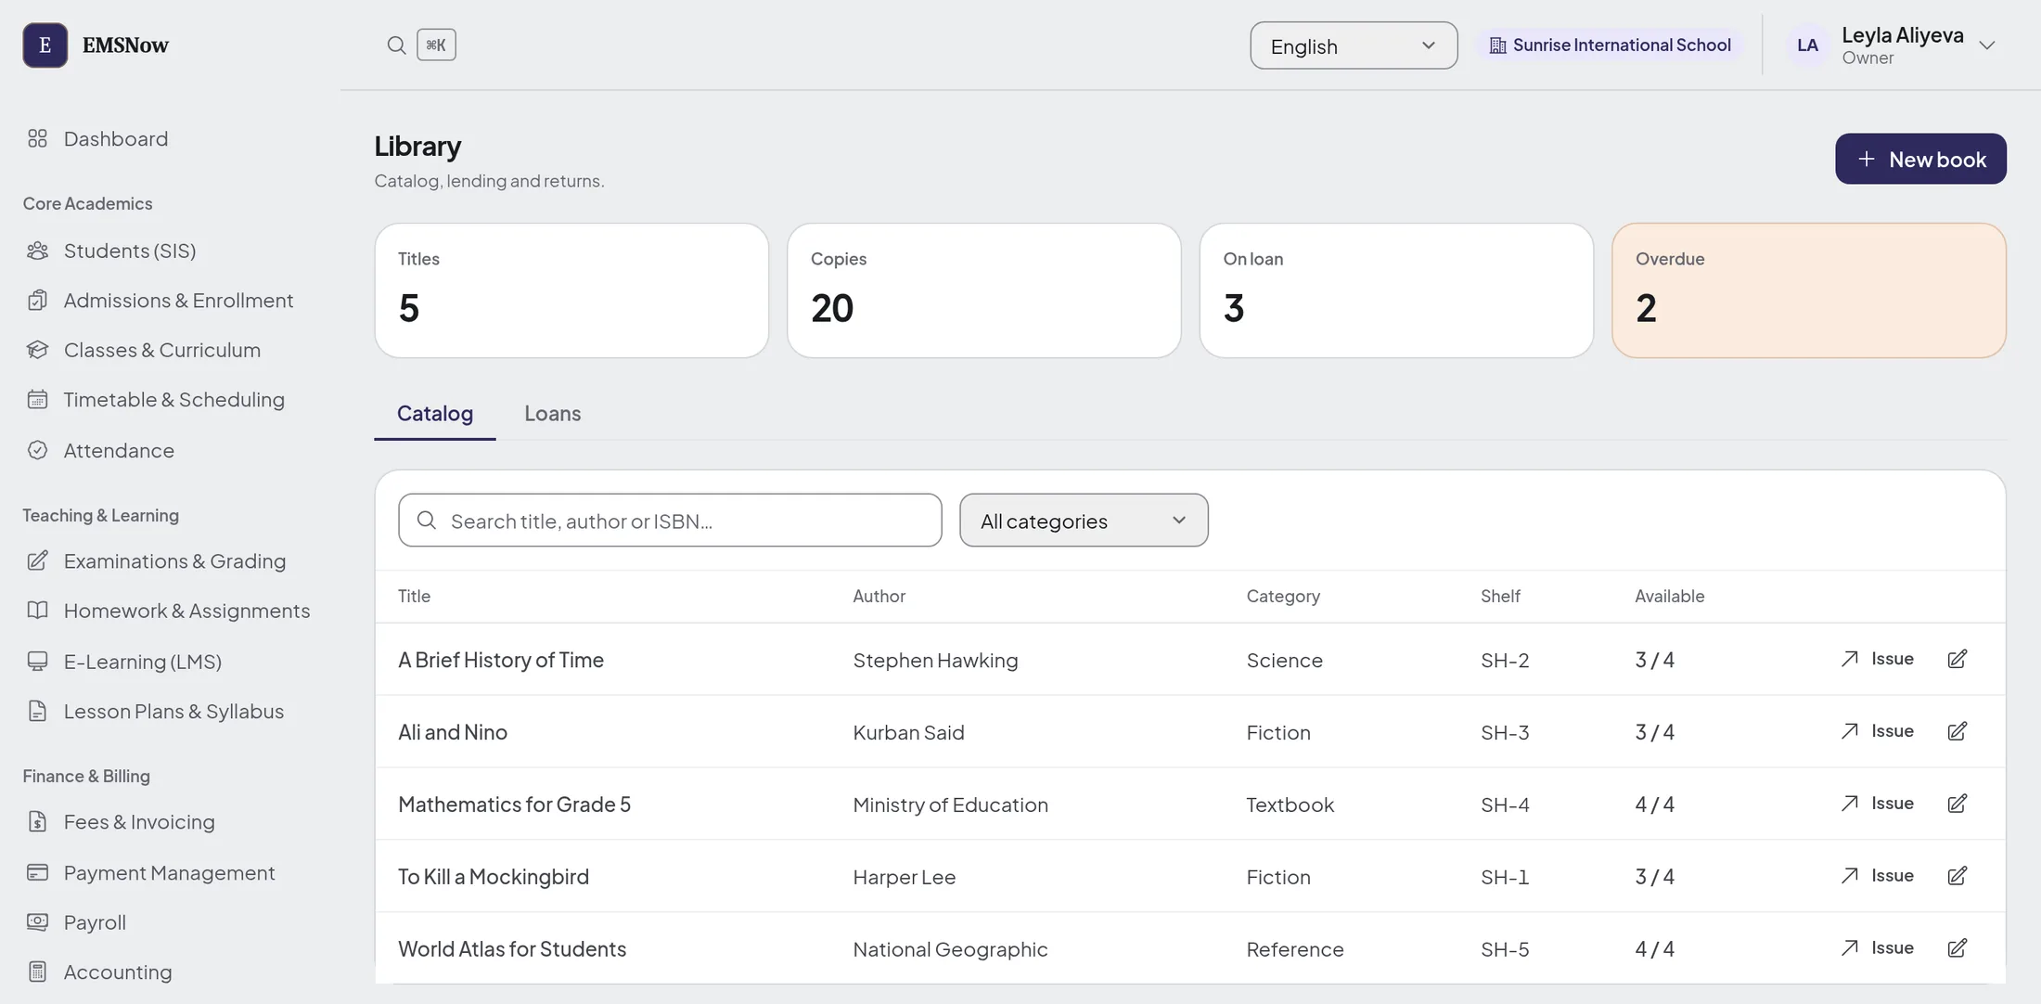
Task: Click the Accounting calculator icon
Action: point(37,972)
